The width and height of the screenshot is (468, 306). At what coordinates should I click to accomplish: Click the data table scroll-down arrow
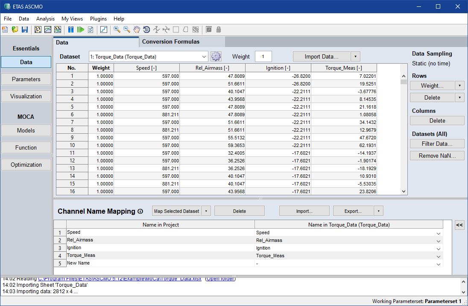pos(404,191)
